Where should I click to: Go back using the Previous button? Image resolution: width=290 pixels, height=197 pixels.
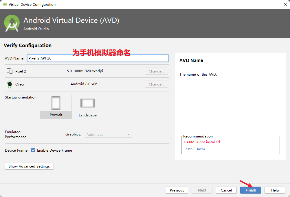(177, 190)
